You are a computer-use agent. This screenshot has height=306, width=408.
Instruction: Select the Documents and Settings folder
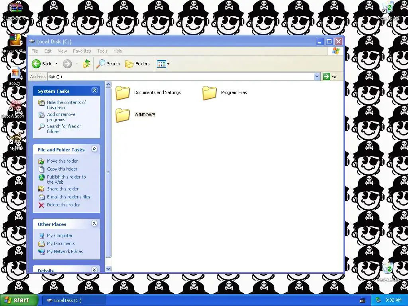148,92
